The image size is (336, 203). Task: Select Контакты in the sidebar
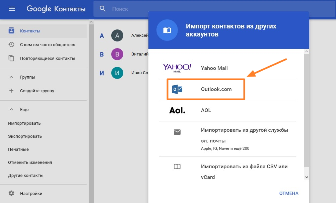click(30, 31)
